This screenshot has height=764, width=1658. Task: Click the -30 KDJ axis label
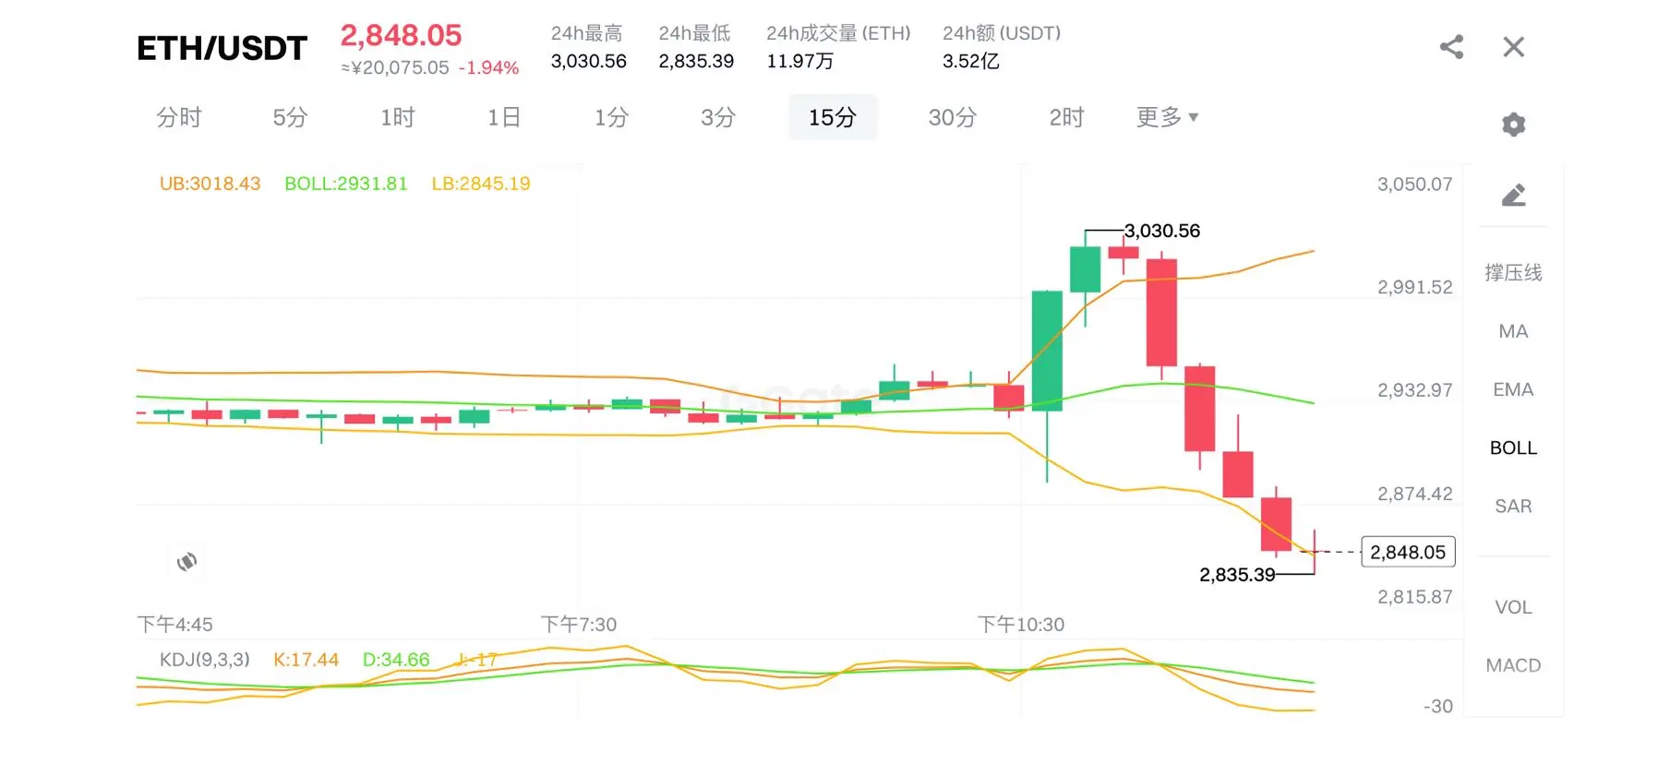point(1437,707)
